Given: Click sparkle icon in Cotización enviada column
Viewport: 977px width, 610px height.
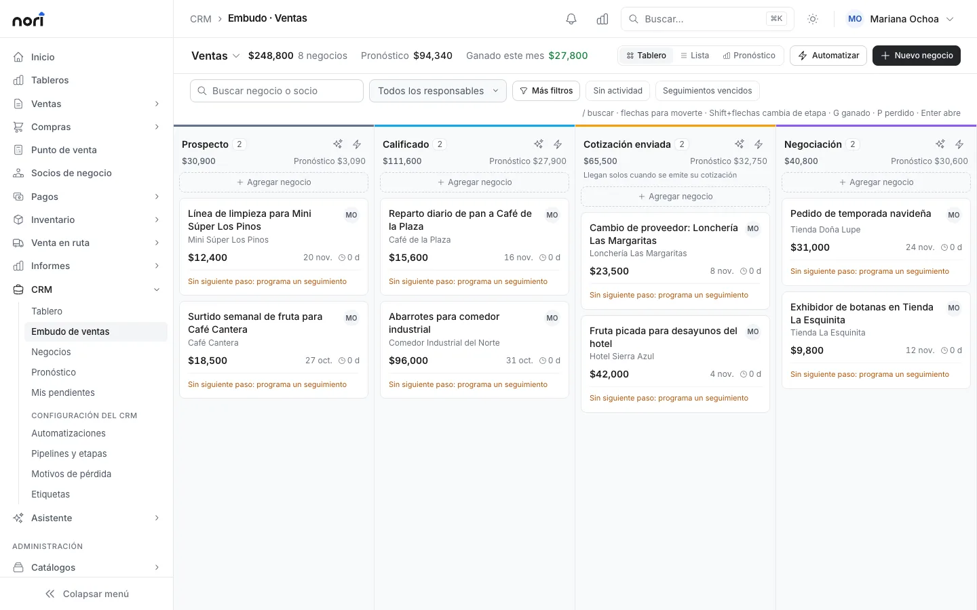Looking at the screenshot, I should [x=740, y=144].
